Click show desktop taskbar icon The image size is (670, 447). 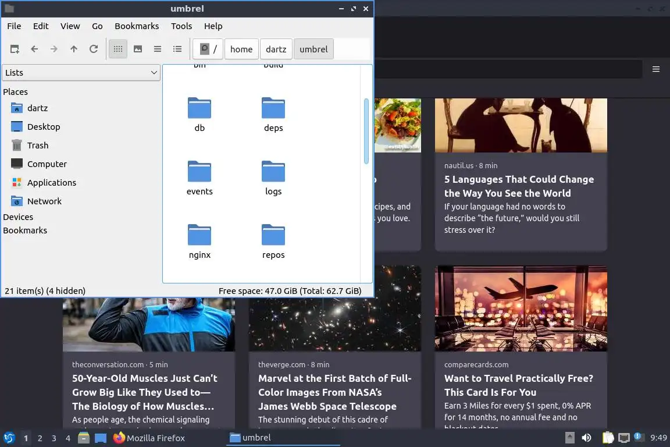coord(101,438)
